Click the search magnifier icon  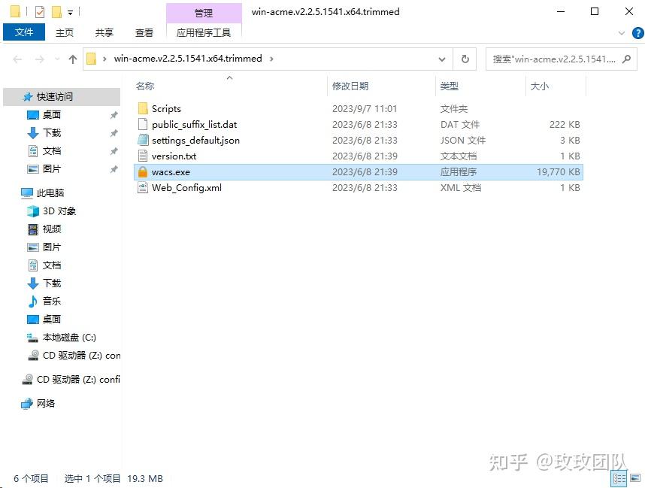625,59
